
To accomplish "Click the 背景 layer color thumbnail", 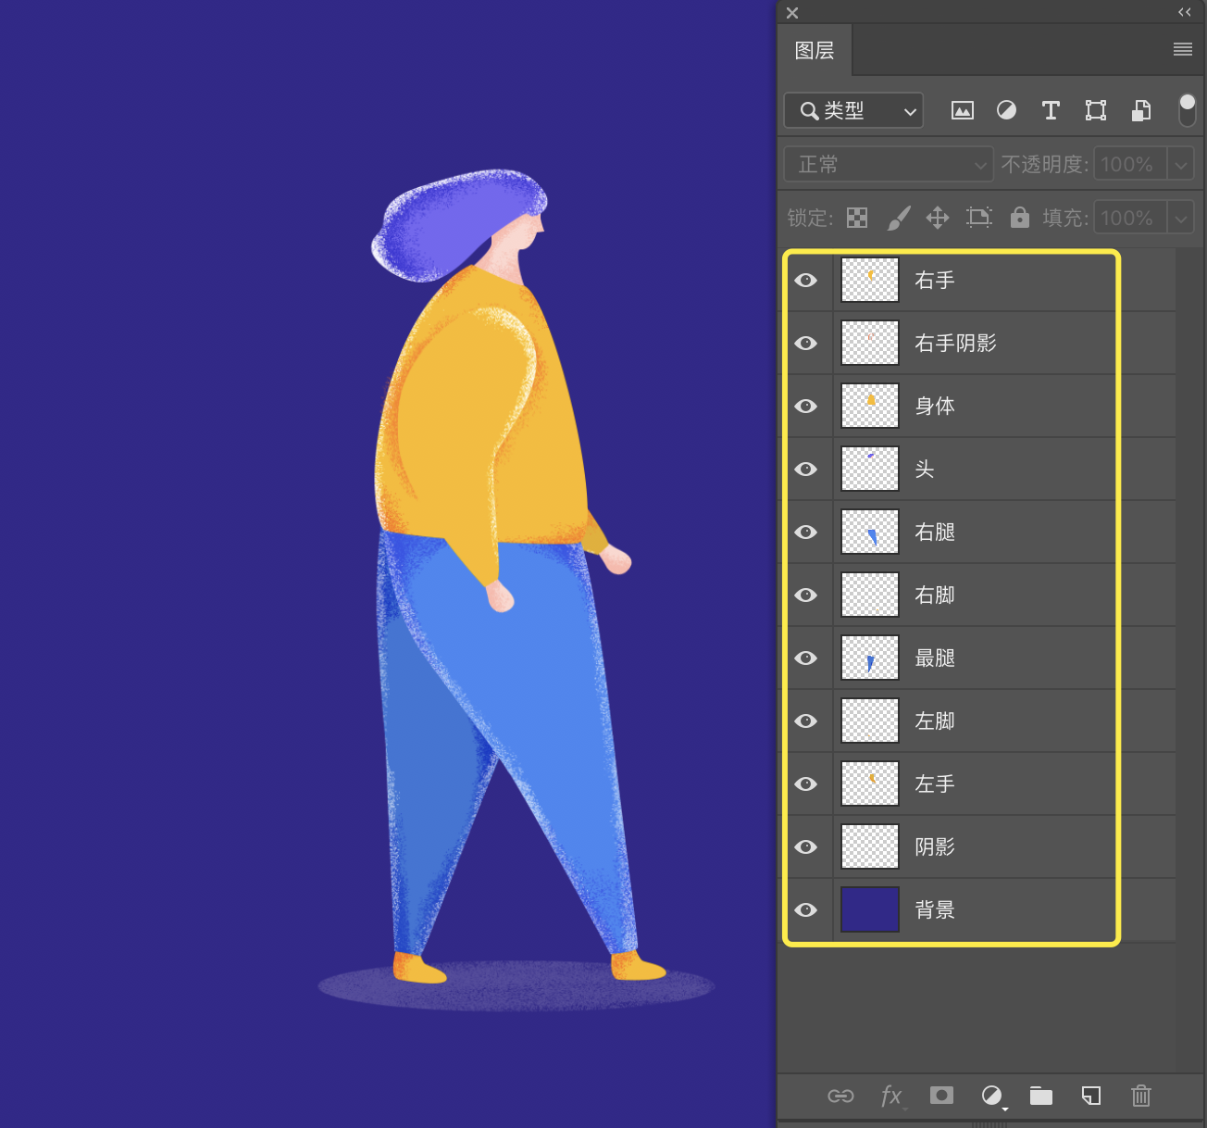I will coord(870,910).
